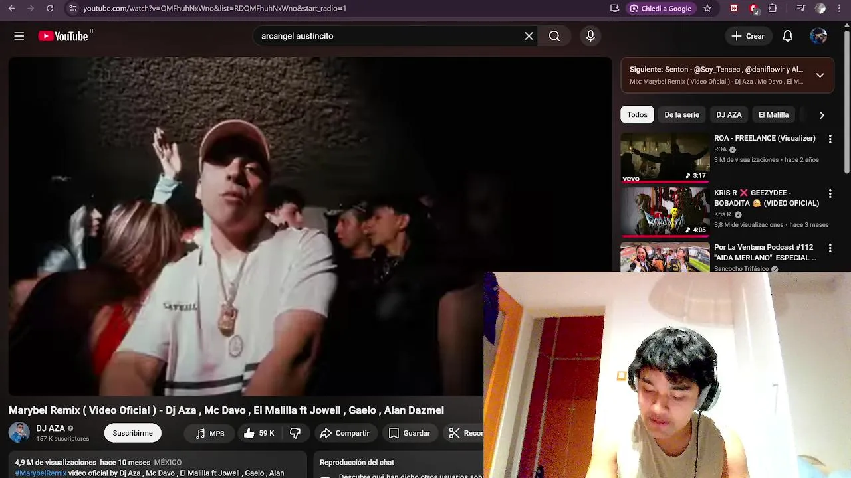The height and width of the screenshot is (478, 851).
Task: Select the De la serie chip
Action: tap(681, 115)
